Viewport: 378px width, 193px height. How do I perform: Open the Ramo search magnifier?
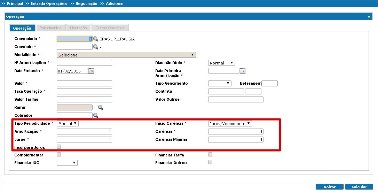tap(101, 108)
